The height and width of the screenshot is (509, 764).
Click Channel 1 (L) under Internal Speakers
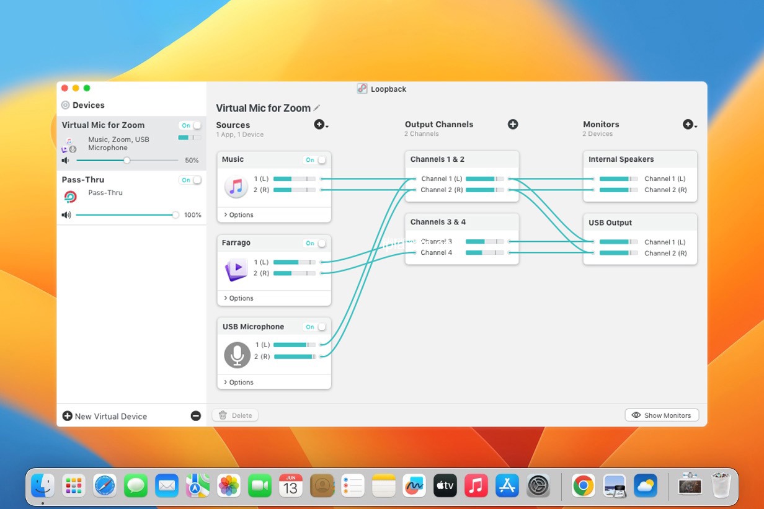click(x=665, y=179)
